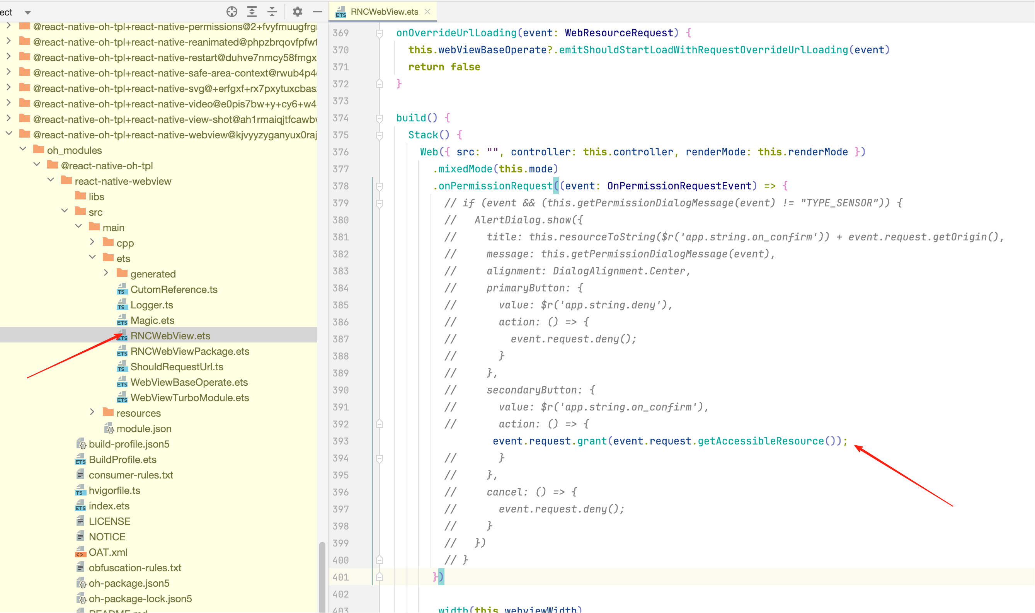Close the RNCWebView.ets editor tab
Screen dimensions: 1035x613
(x=427, y=12)
